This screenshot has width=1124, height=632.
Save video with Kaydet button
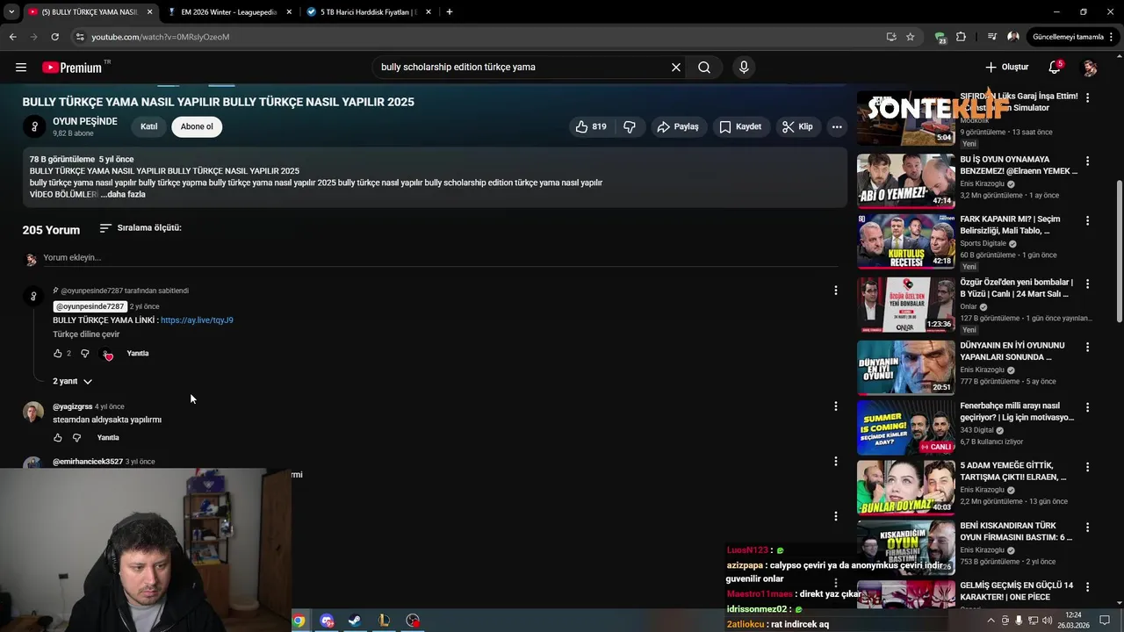point(740,126)
